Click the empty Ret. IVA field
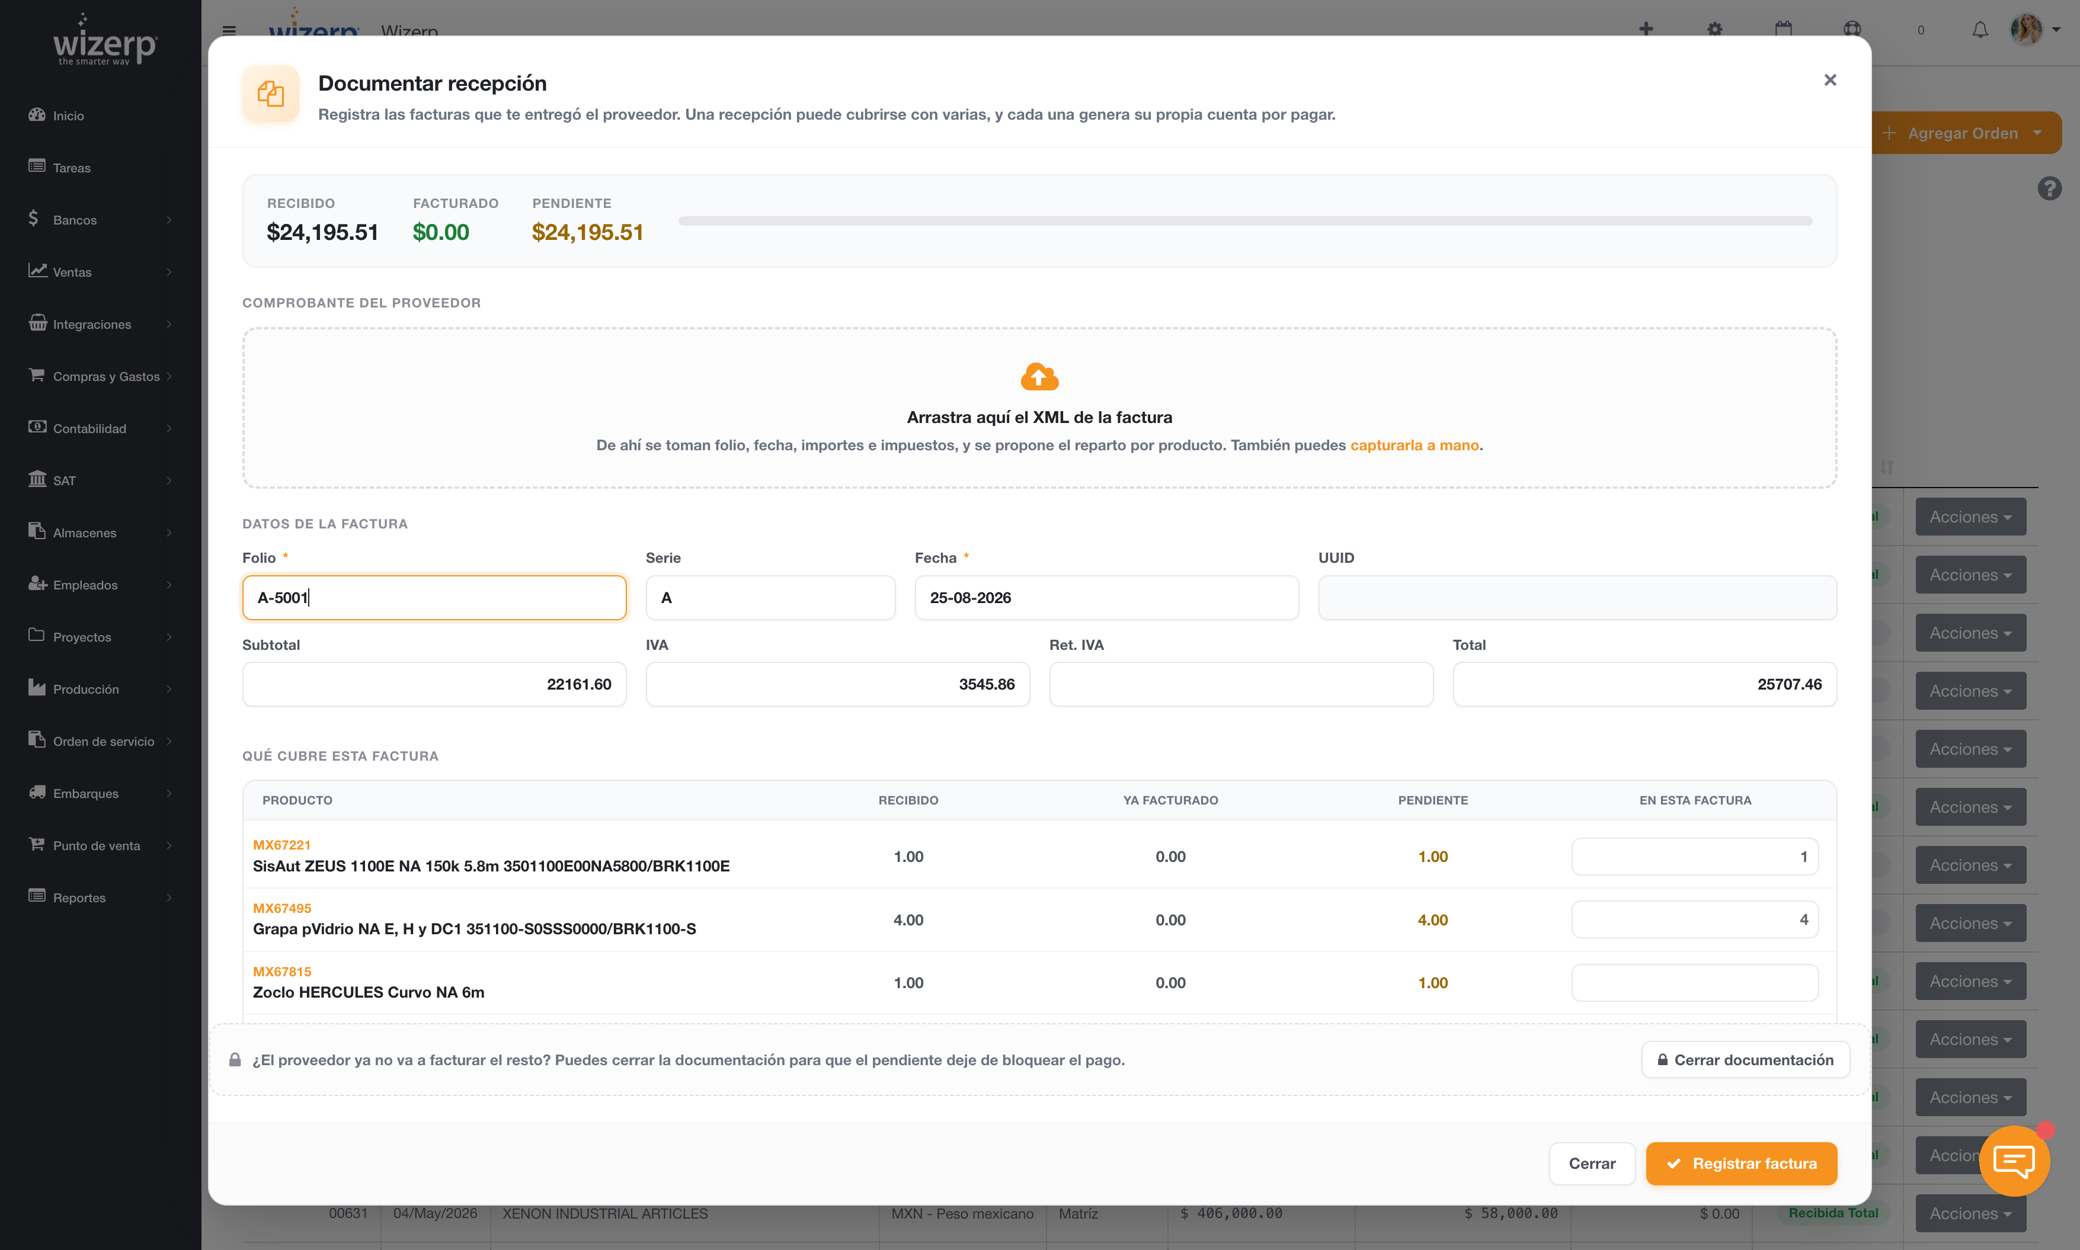This screenshot has height=1250, width=2080. [1241, 684]
